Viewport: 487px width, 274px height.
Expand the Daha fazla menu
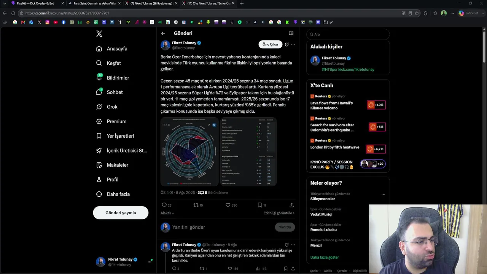pos(113,194)
